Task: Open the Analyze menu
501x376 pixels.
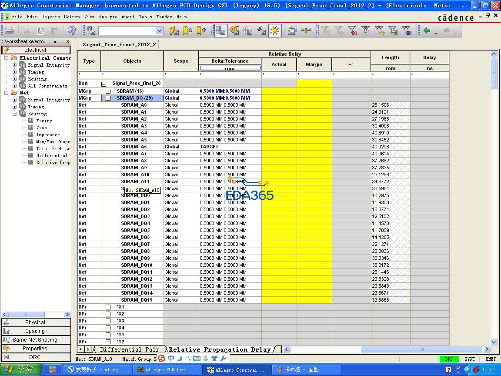Action: 108,17
